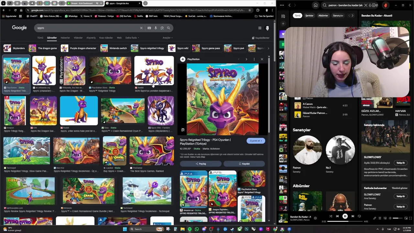Close the Spyro image preview panel

pos(262,59)
